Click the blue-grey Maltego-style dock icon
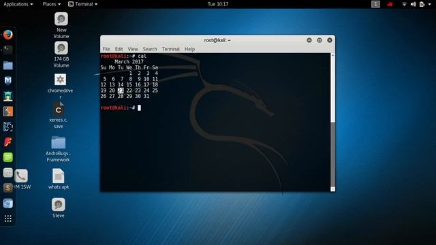436x245 pixels. [x=7, y=127]
